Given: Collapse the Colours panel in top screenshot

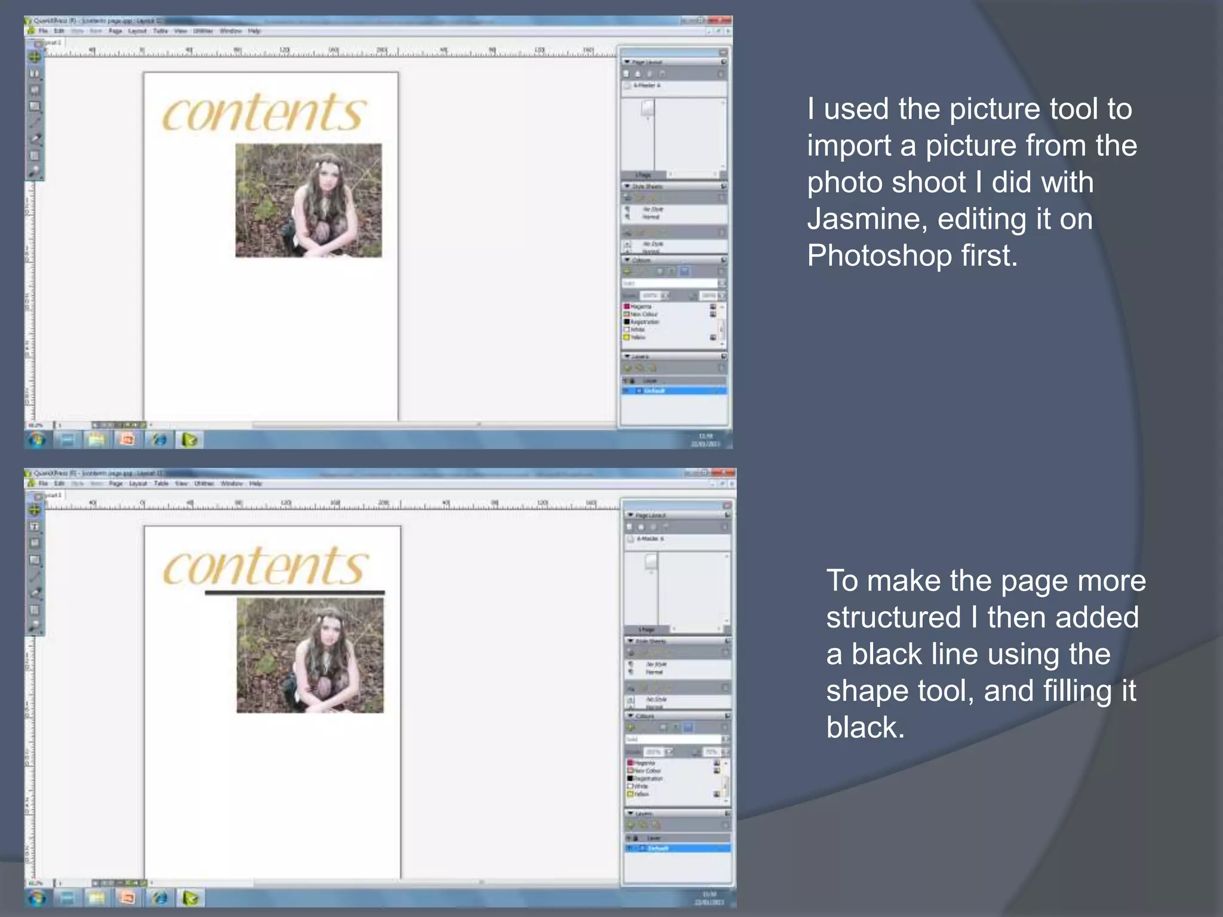Looking at the screenshot, I should pyautogui.click(x=627, y=260).
